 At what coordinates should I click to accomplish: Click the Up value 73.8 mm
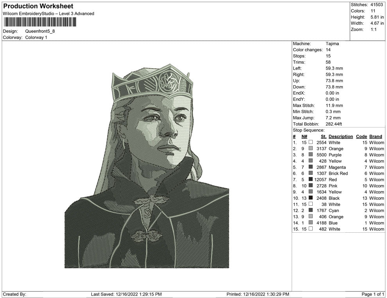tap(334, 81)
